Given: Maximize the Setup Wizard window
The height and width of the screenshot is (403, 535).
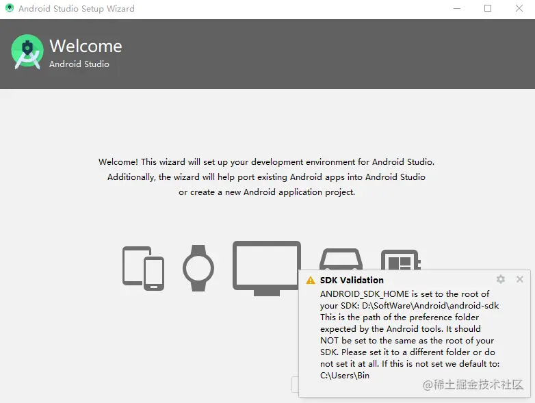Looking at the screenshot, I should coord(488,8).
